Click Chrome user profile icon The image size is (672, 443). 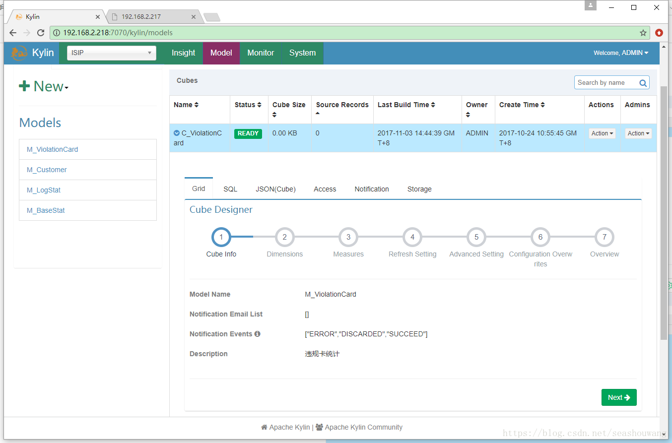[x=591, y=5]
